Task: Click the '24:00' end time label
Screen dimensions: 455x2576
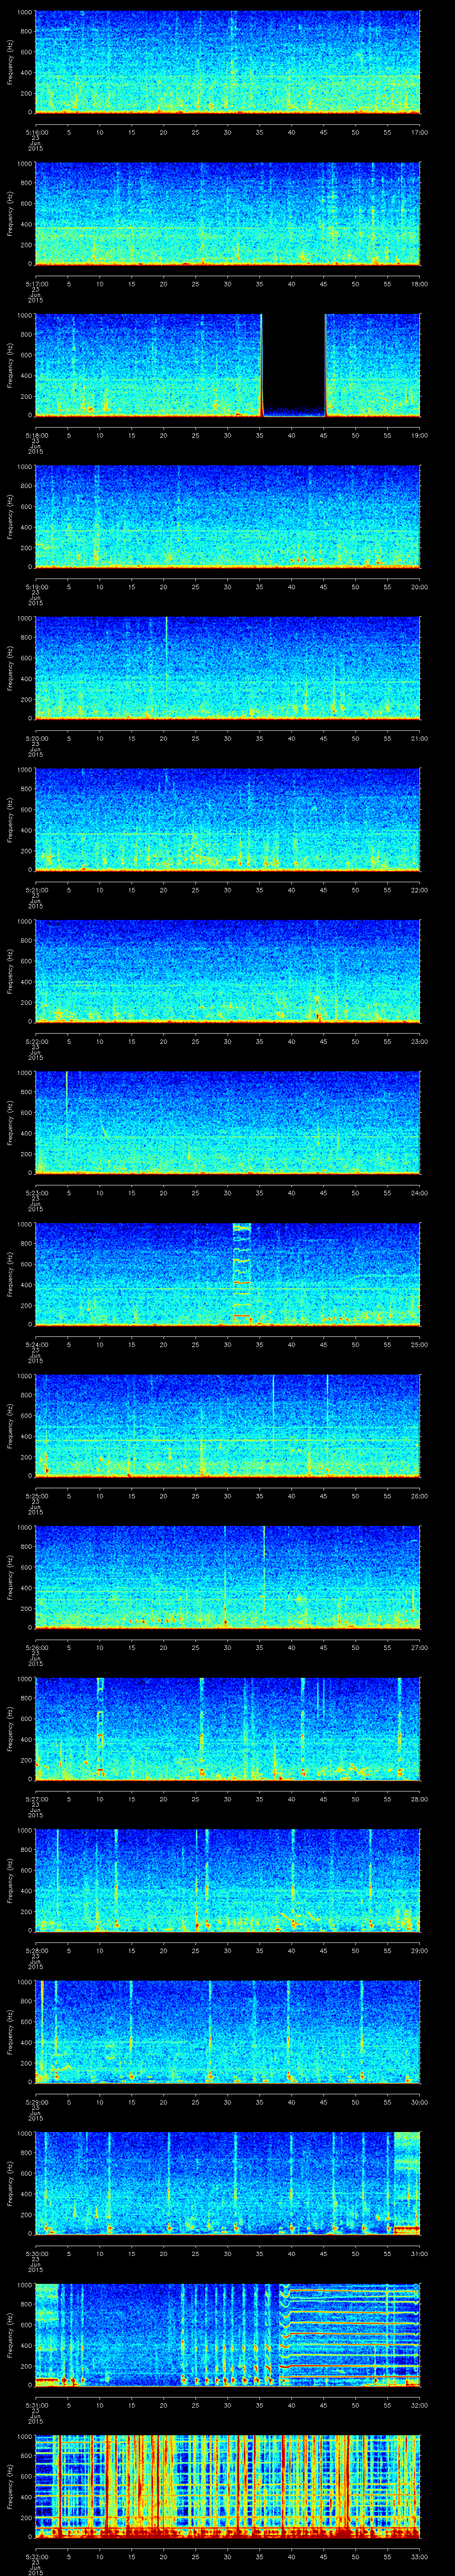Action: [419, 1193]
